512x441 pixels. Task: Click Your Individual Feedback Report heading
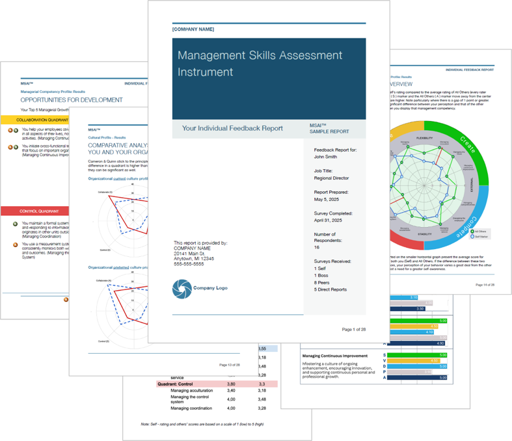point(232,129)
